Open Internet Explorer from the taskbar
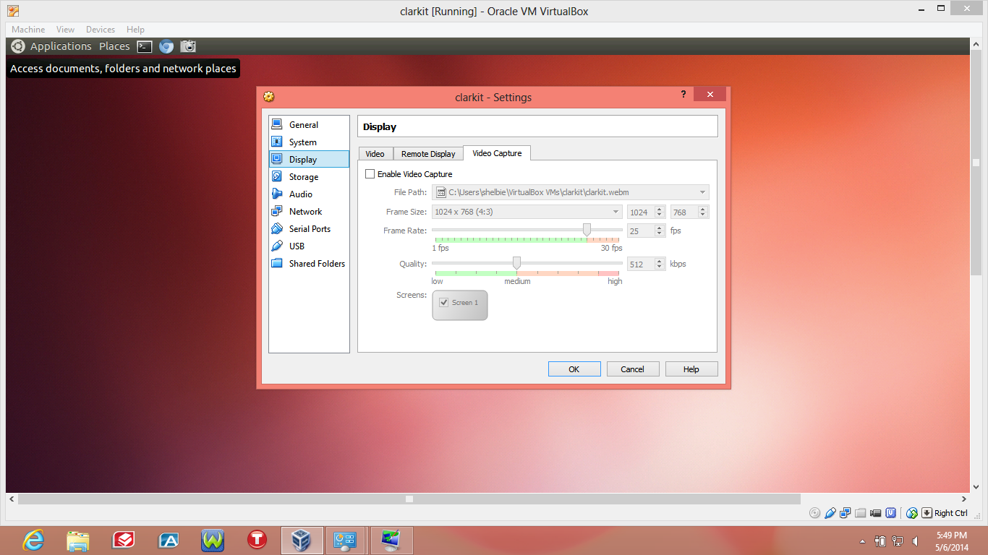Image resolution: width=988 pixels, height=555 pixels. pyautogui.click(x=33, y=540)
